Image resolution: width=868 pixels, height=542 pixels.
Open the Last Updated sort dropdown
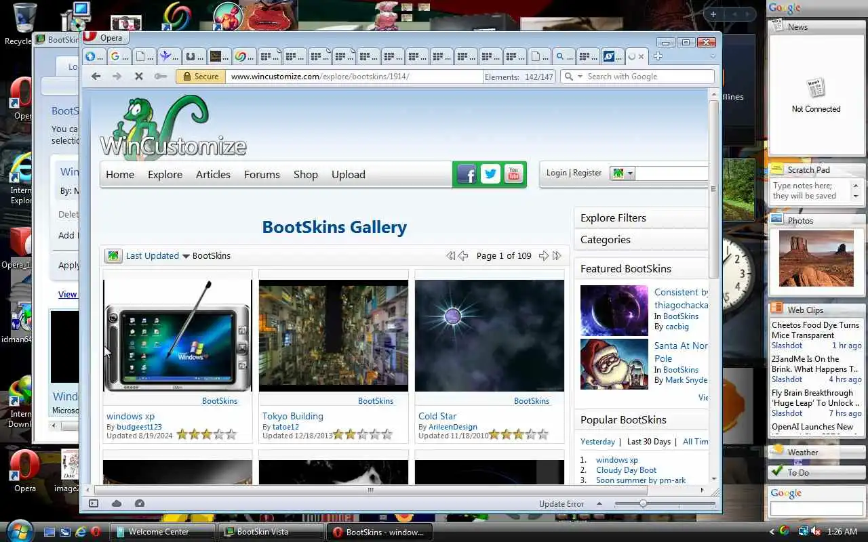[157, 255]
